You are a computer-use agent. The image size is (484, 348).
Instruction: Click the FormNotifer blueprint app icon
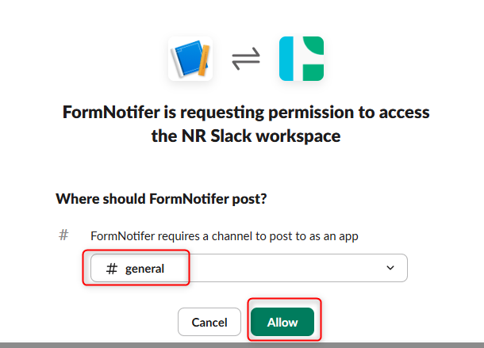point(190,59)
